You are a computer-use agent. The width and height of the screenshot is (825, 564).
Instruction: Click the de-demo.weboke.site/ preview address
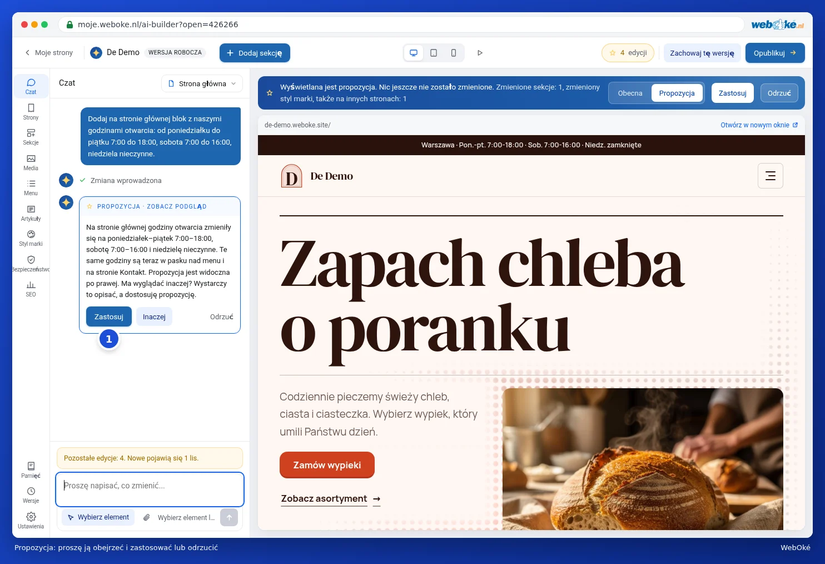[x=297, y=125]
